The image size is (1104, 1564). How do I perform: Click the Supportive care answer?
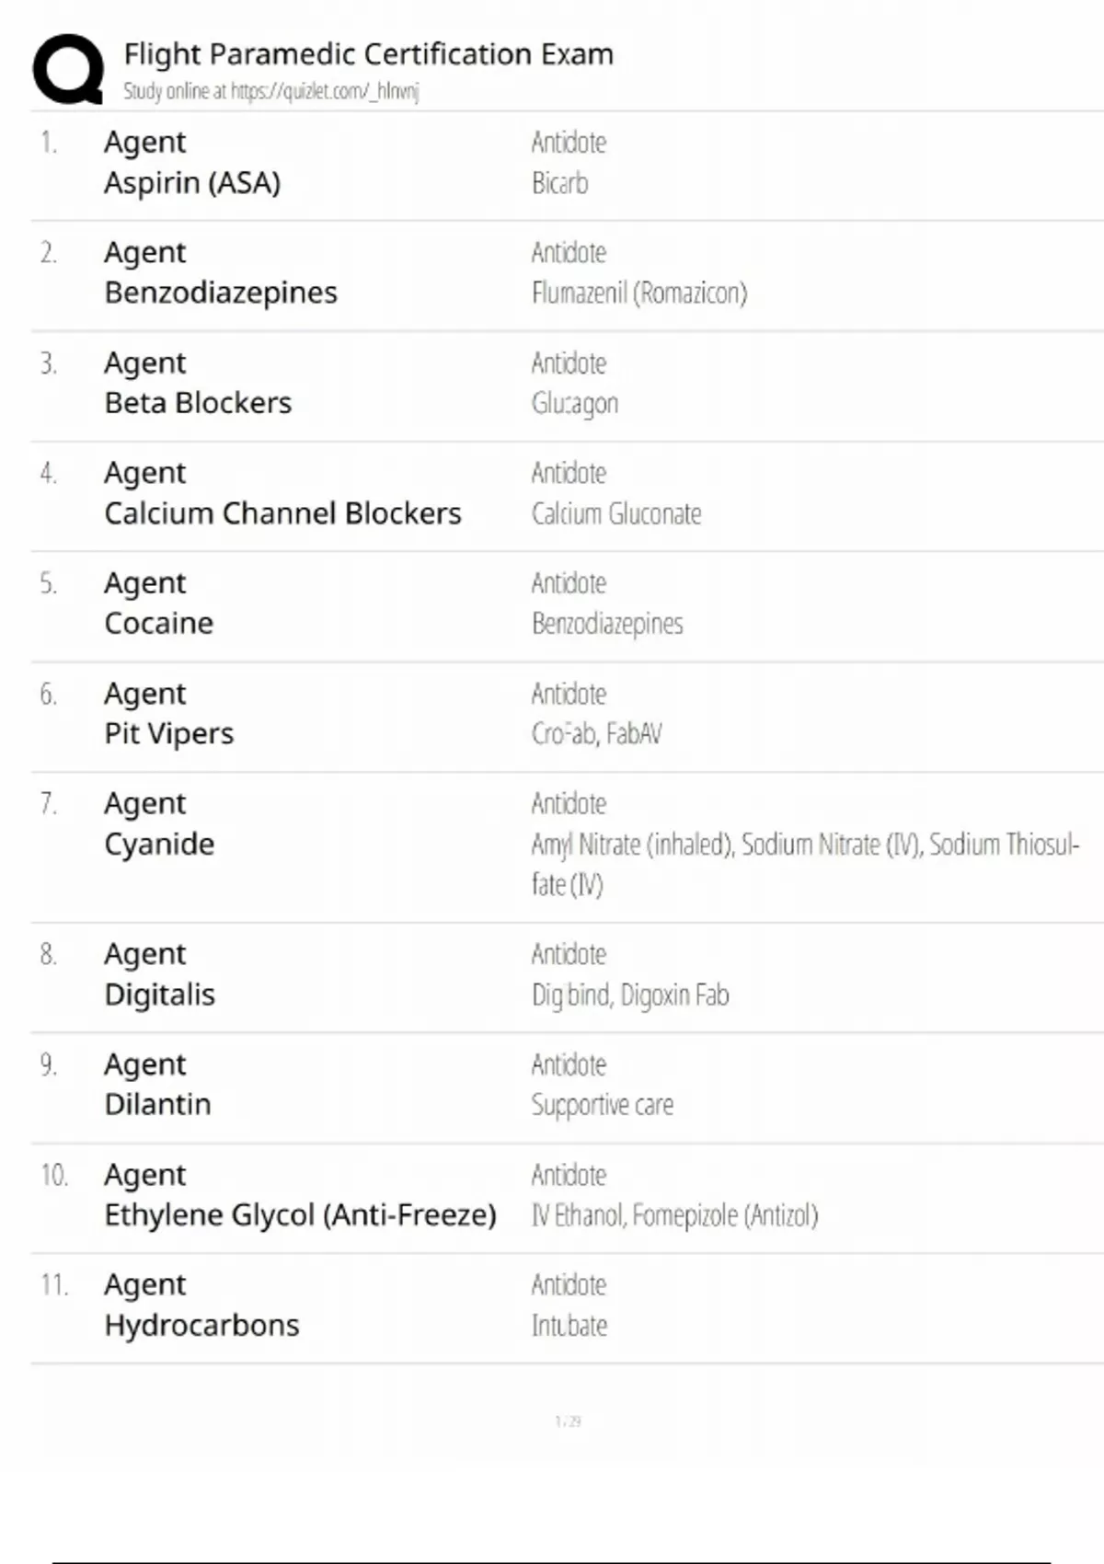point(603,1104)
